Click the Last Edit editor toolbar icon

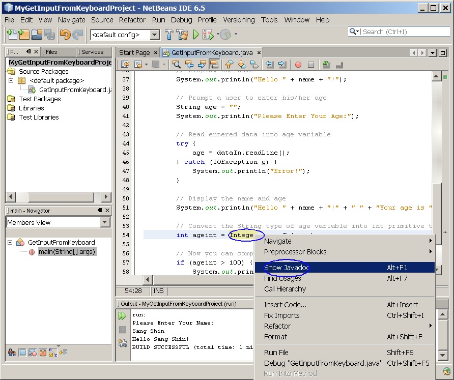click(x=125, y=65)
